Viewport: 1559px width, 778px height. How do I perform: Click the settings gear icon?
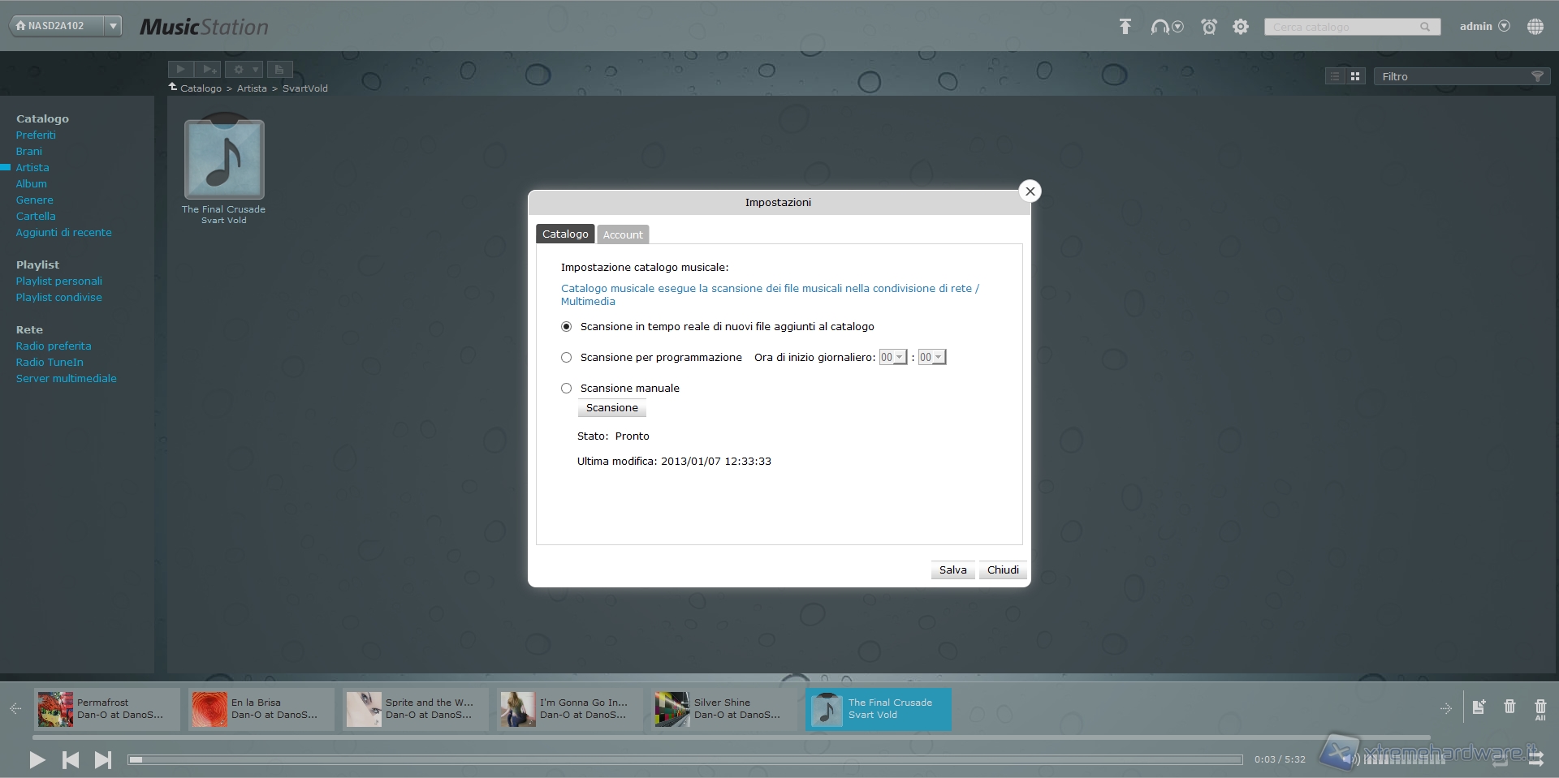pos(1241,27)
